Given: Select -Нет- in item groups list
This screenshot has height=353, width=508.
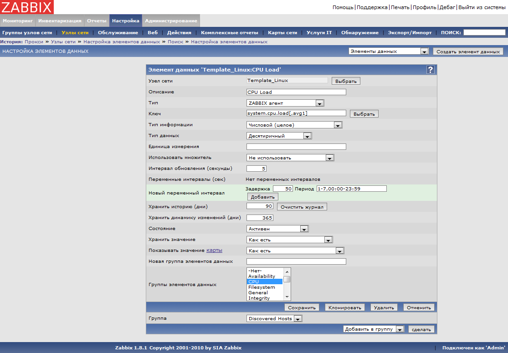Looking at the screenshot, I should (x=265, y=271).
